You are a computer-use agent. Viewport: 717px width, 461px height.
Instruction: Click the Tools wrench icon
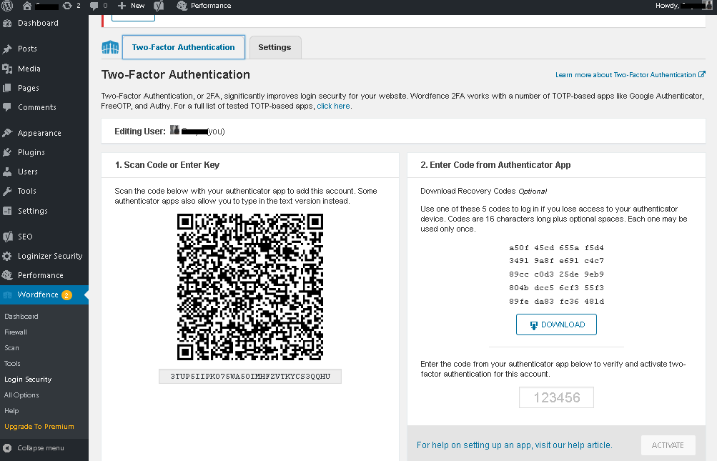click(x=7, y=191)
